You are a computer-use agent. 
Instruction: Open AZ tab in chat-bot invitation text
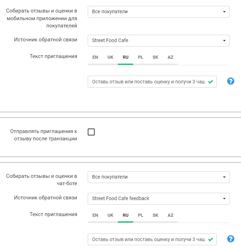tap(170, 215)
